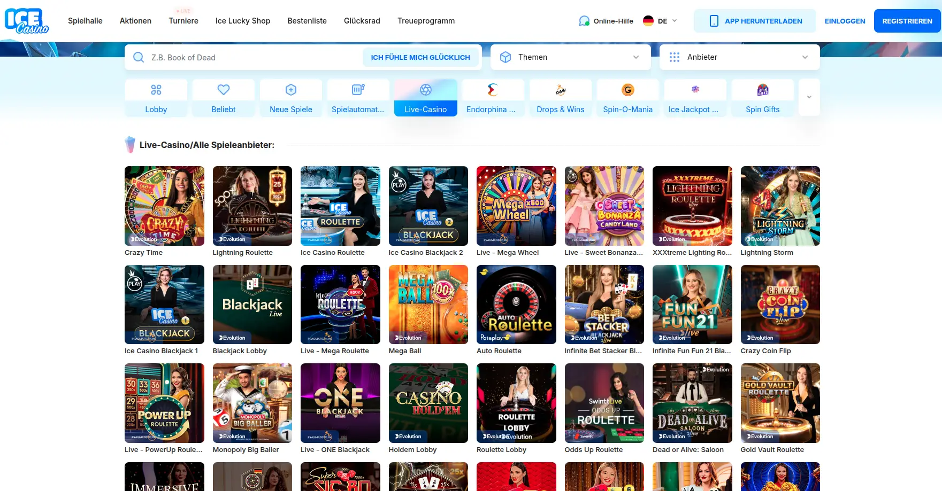Click Ich fühle mich glücklich button

420,57
